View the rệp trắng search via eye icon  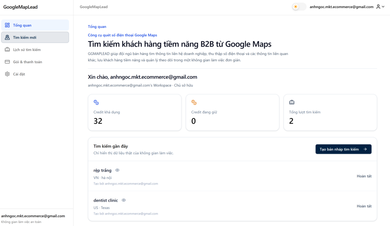[117, 170]
